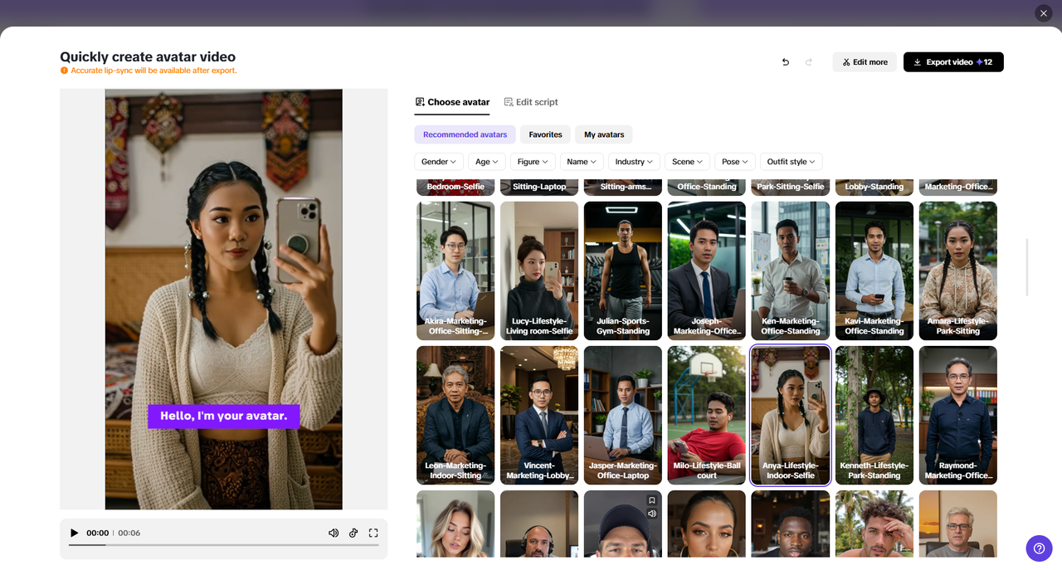Select Milo-Lifestyle-Ball court avatar
Viewport: 1062px width, 570px height.
click(707, 415)
